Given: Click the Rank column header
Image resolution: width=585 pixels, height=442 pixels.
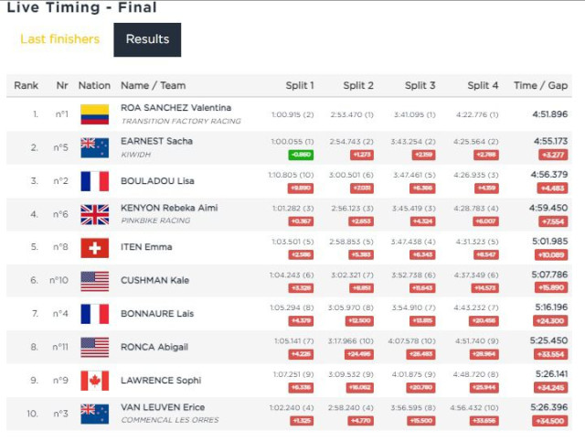Looking at the screenshot, I should [x=26, y=85].
